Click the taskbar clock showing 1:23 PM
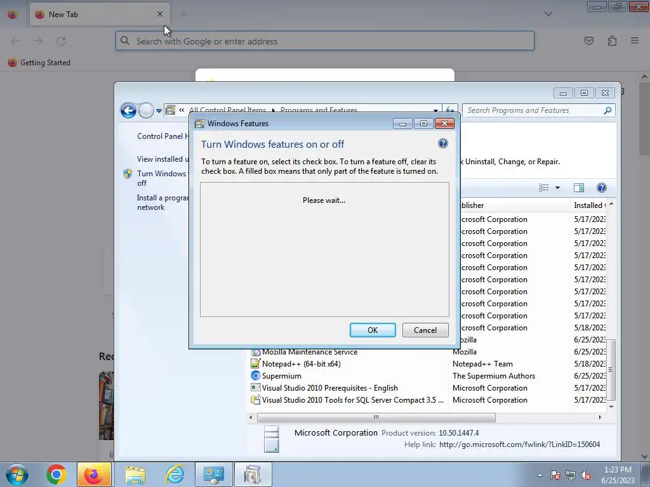Screen dimensions: 650x487 click(x=618, y=475)
